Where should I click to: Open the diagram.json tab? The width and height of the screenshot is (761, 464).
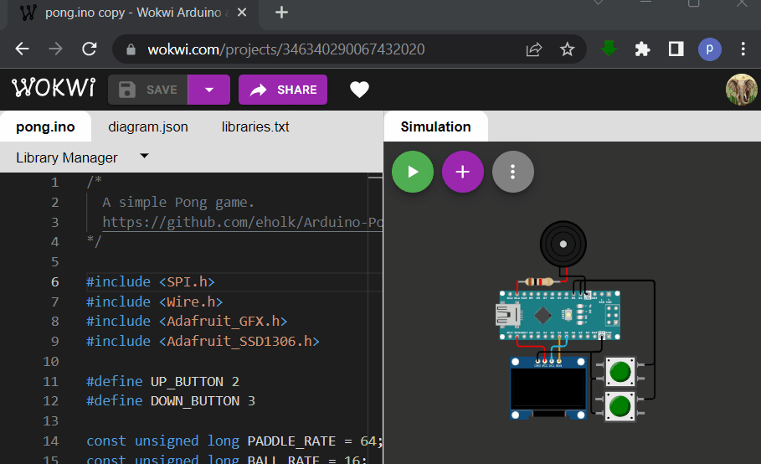[x=148, y=127]
